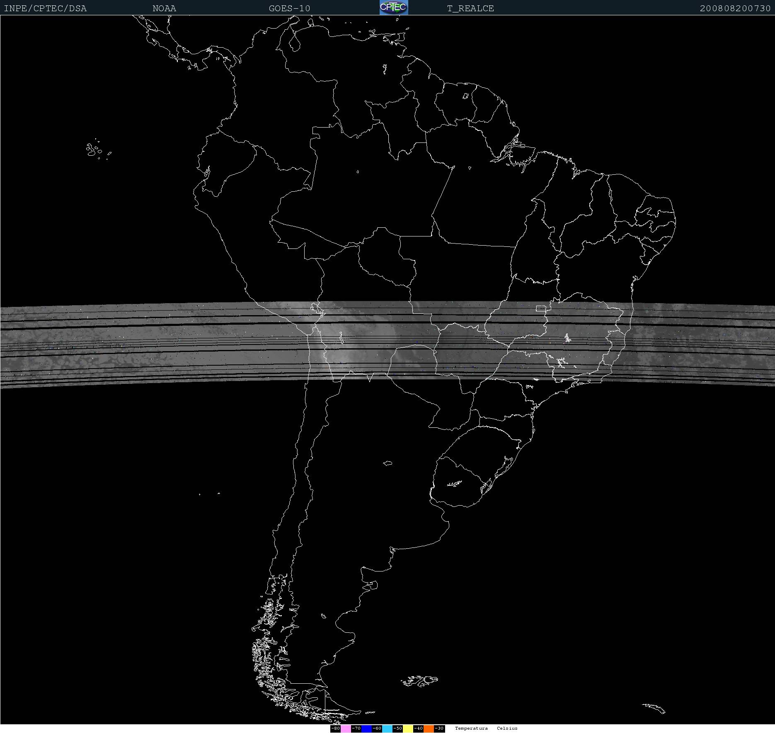Click the 200808200730 timestamp
The image size is (775, 733).
point(735,8)
